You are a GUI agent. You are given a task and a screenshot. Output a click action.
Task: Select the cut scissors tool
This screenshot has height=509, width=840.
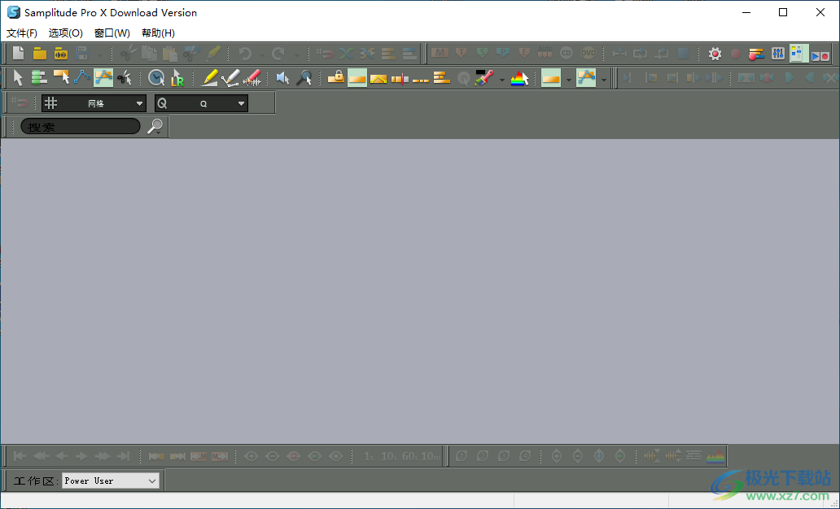(125, 77)
